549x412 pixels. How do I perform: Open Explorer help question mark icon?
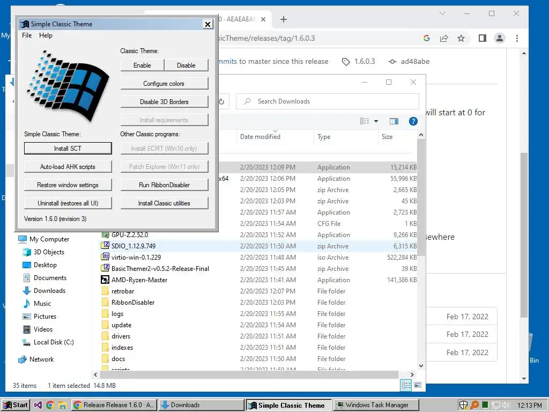(413, 121)
